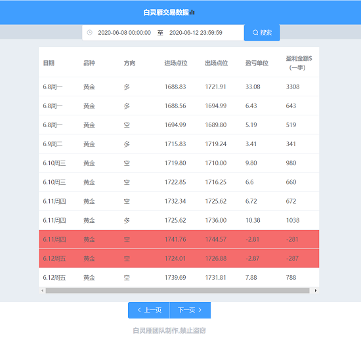Click the right scroll arrow of the table
Image resolution: width=361 pixels, height=346 pixels.
[316, 290]
